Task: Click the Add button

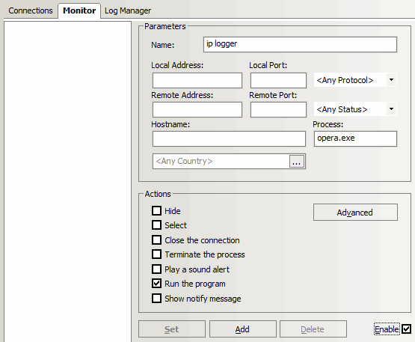Action: click(x=243, y=329)
